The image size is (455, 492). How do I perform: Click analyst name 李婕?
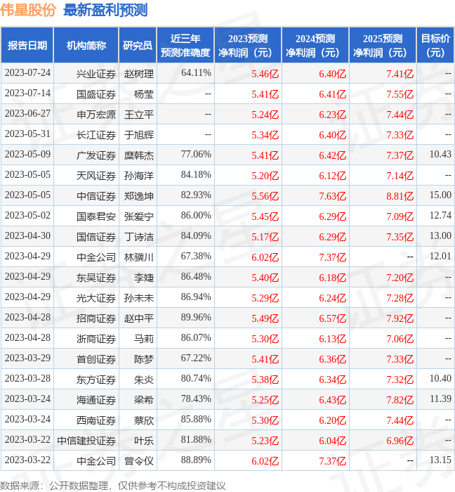click(144, 278)
